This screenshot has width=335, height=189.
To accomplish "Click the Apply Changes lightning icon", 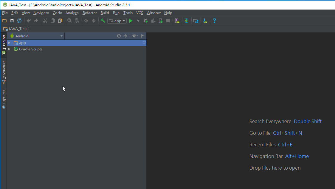I will pyautogui.click(x=138, y=21).
